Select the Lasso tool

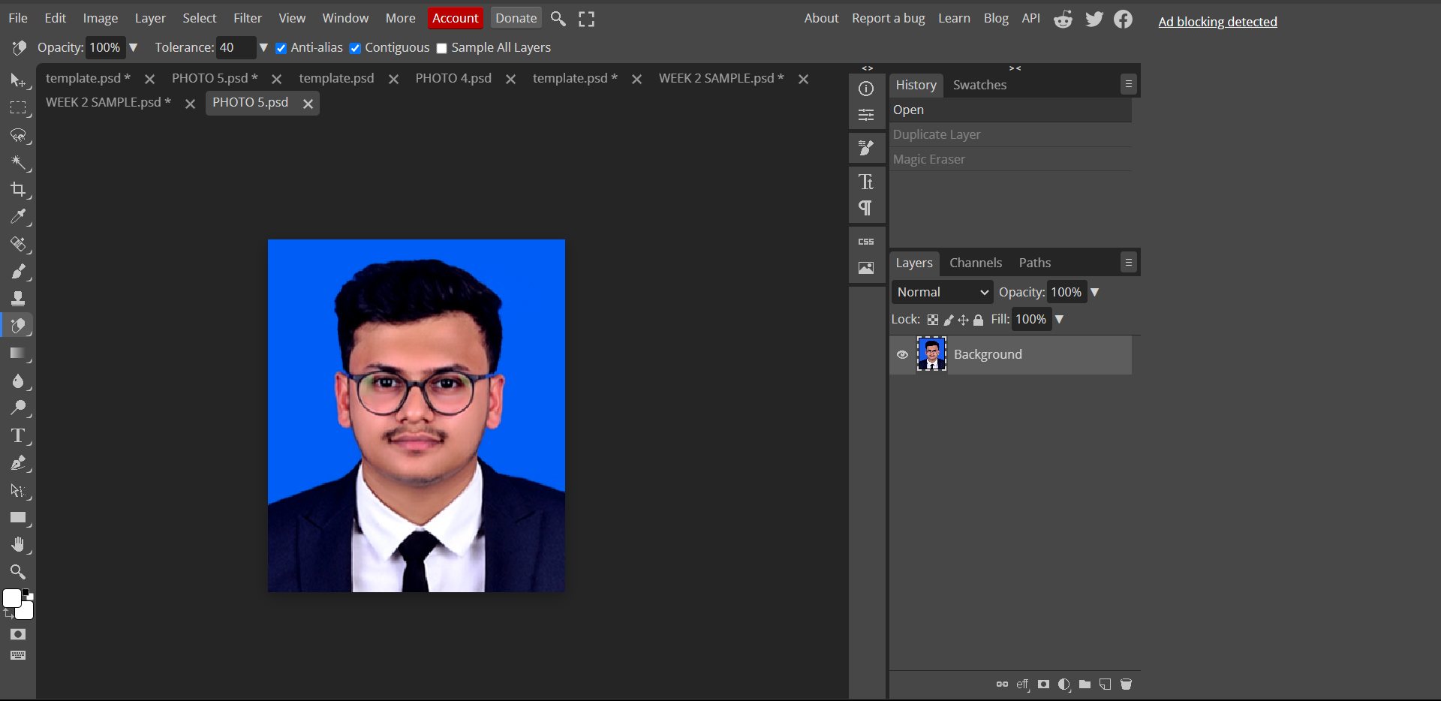[18, 135]
